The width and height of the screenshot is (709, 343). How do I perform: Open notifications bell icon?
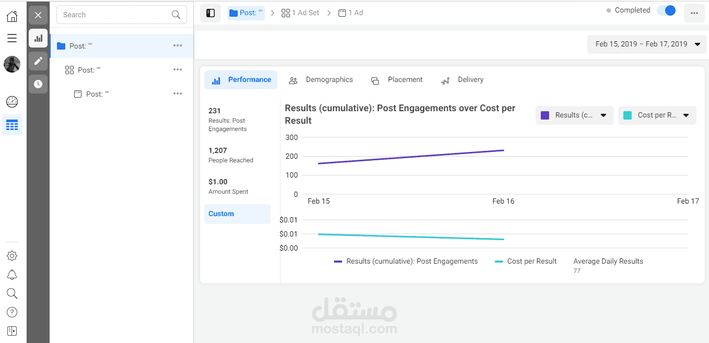coord(12,275)
